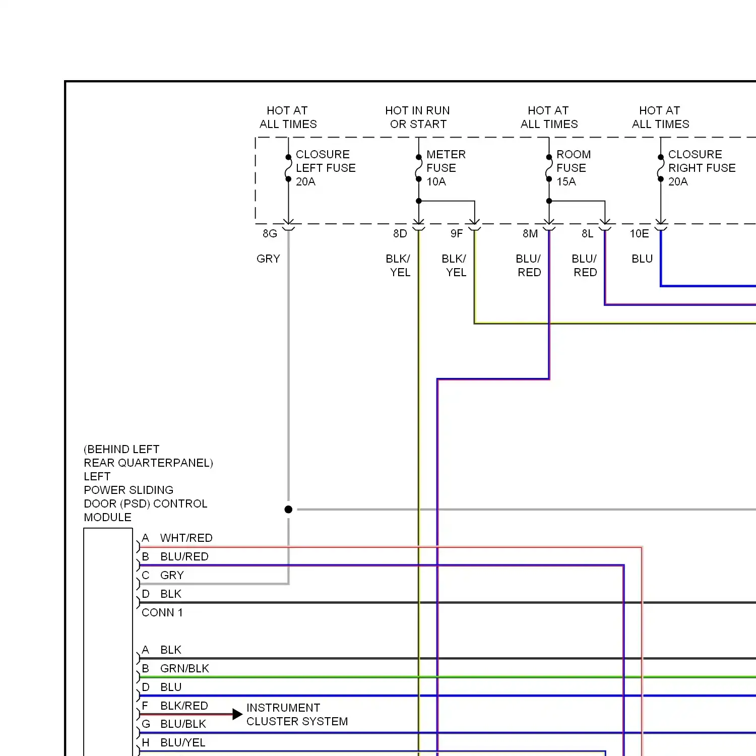Screen dimensions: 756x756
Task: Click the HOT AT ALL TIMES label above Closure Left fuse
Action: click(x=288, y=117)
